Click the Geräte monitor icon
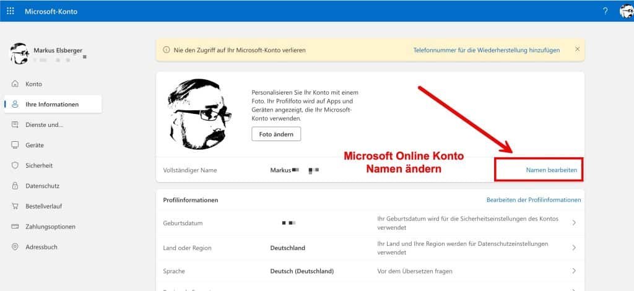The height and width of the screenshot is (291, 634). pos(15,145)
